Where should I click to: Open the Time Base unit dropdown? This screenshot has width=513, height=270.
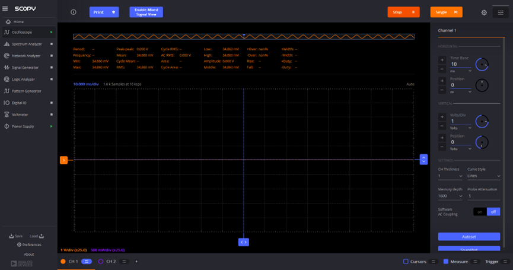(461, 71)
